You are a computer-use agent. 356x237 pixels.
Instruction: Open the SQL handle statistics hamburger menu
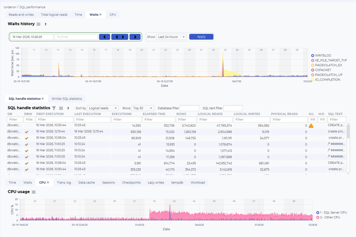(61, 108)
